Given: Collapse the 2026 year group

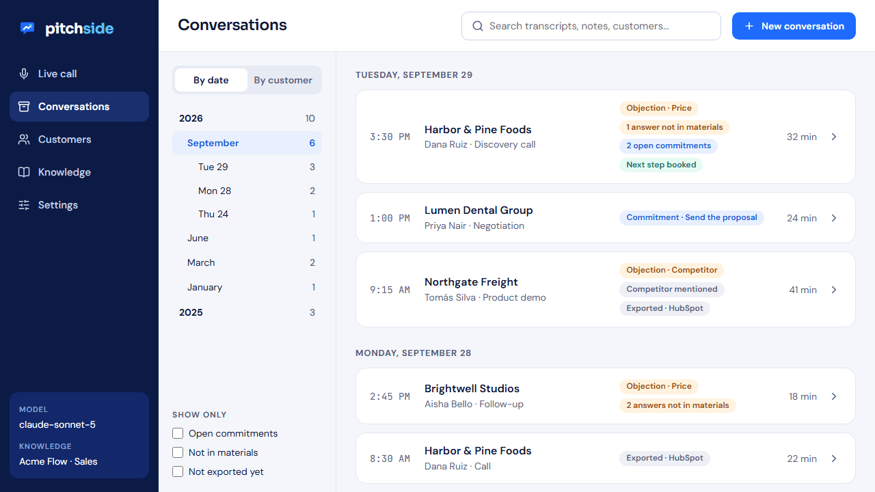Looking at the screenshot, I should click(247, 118).
